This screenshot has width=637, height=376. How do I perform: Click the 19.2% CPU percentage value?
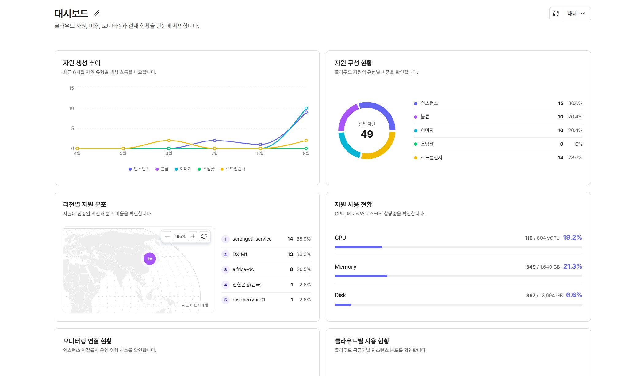click(x=572, y=238)
